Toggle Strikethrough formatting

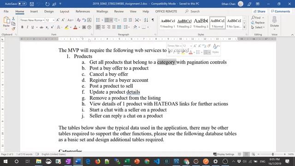pos(41,27)
